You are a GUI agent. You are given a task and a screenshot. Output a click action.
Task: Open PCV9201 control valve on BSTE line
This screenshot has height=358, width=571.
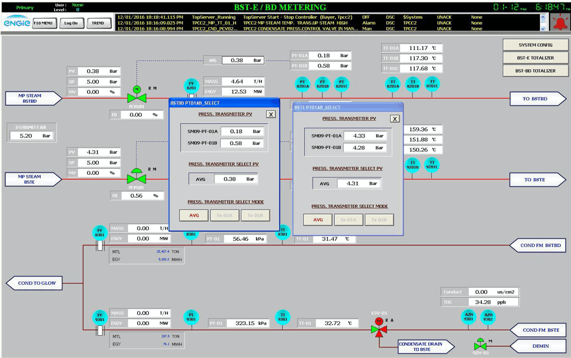click(x=136, y=177)
